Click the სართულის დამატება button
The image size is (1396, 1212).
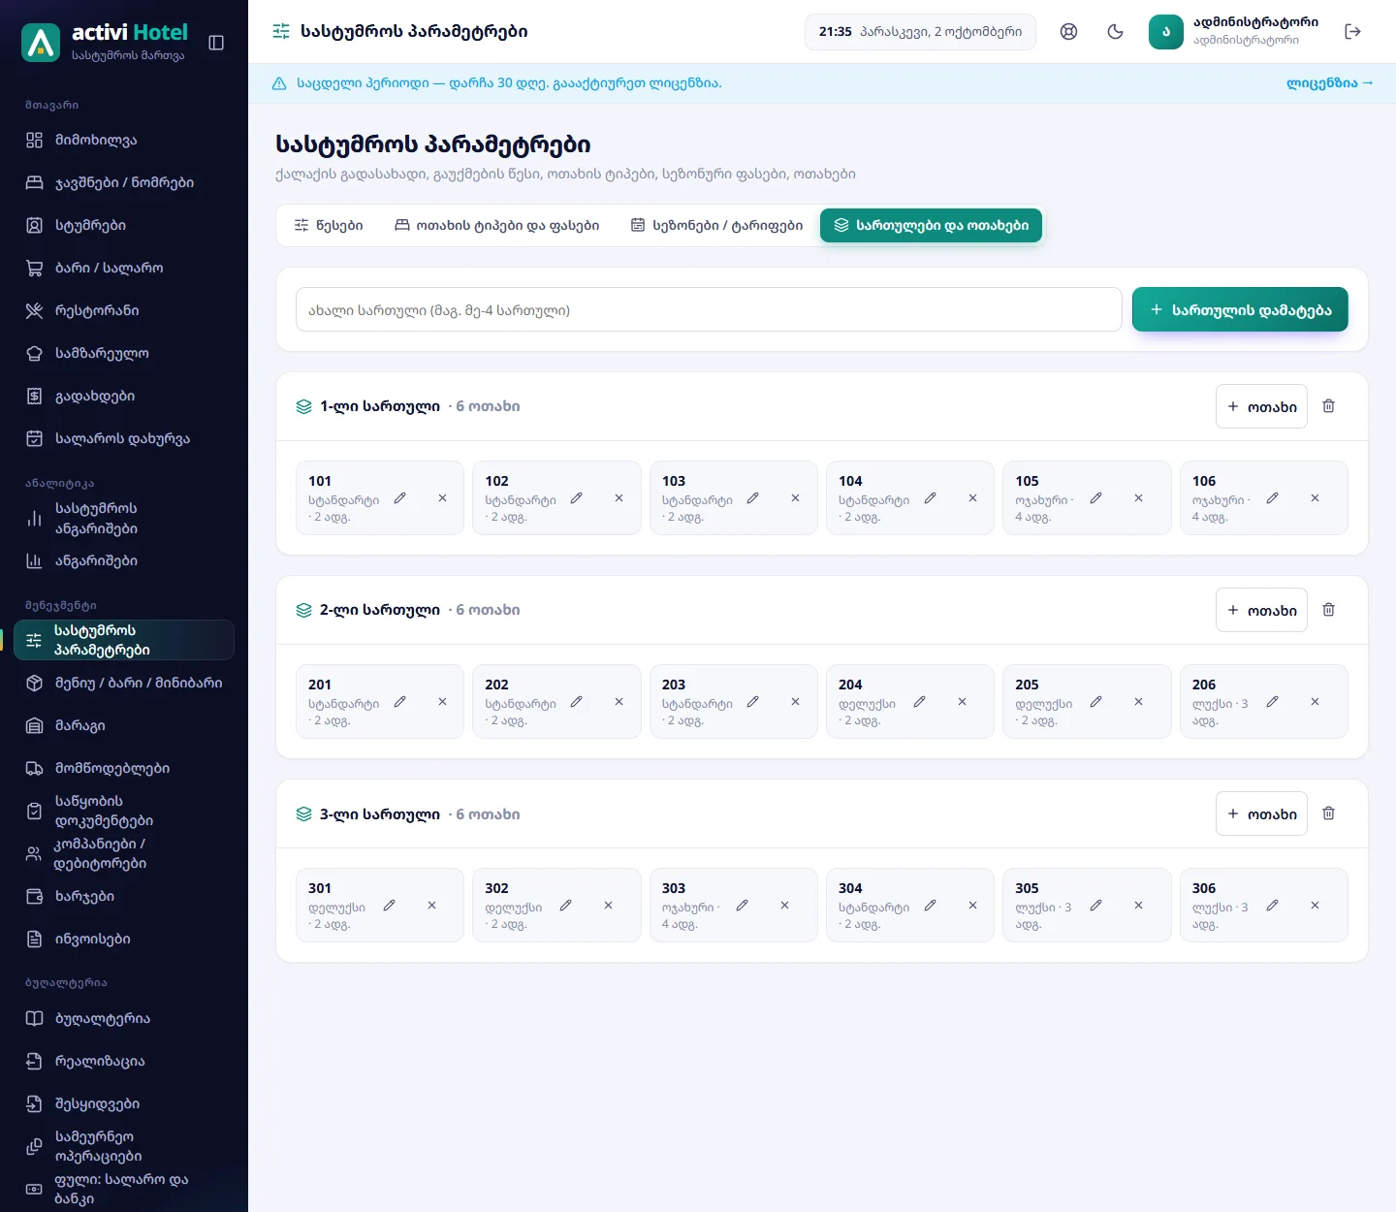pyautogui.click(x=1240, y=309)
